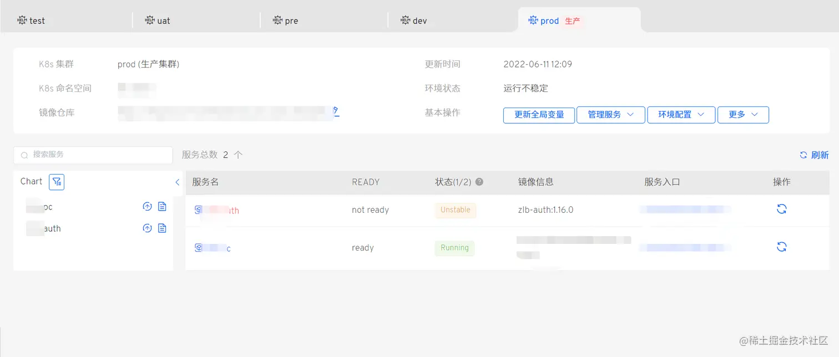The height and width of the screenshot is (357, 839).
Task: Select the pc chart in the list
Action: (x=39, y=207)
